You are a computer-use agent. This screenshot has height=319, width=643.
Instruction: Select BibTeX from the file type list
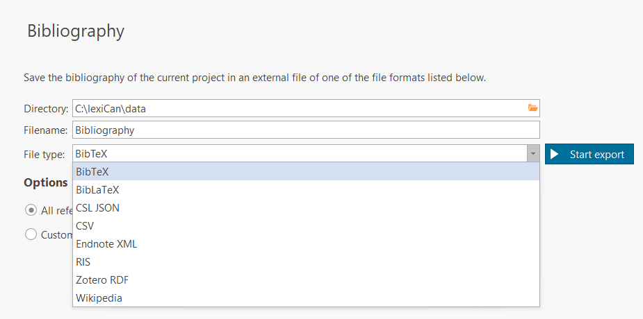coord(92,171)
